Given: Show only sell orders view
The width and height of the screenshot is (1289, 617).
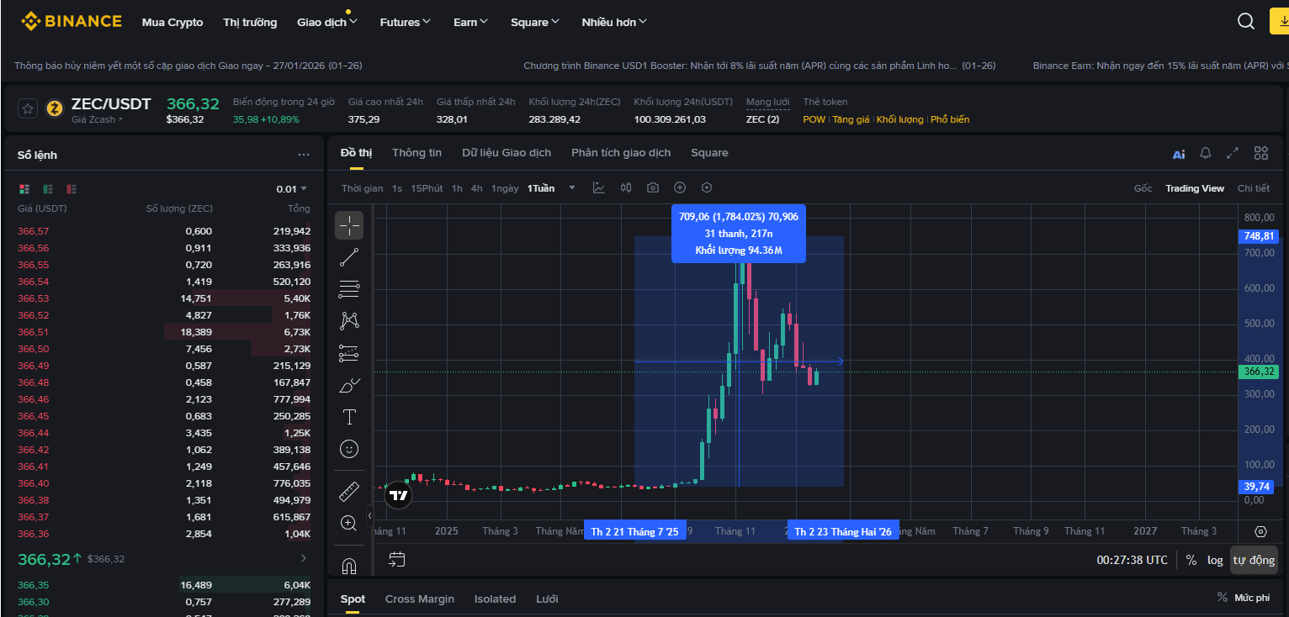Looking at the screenshot, I should click(x=72, y=189).
